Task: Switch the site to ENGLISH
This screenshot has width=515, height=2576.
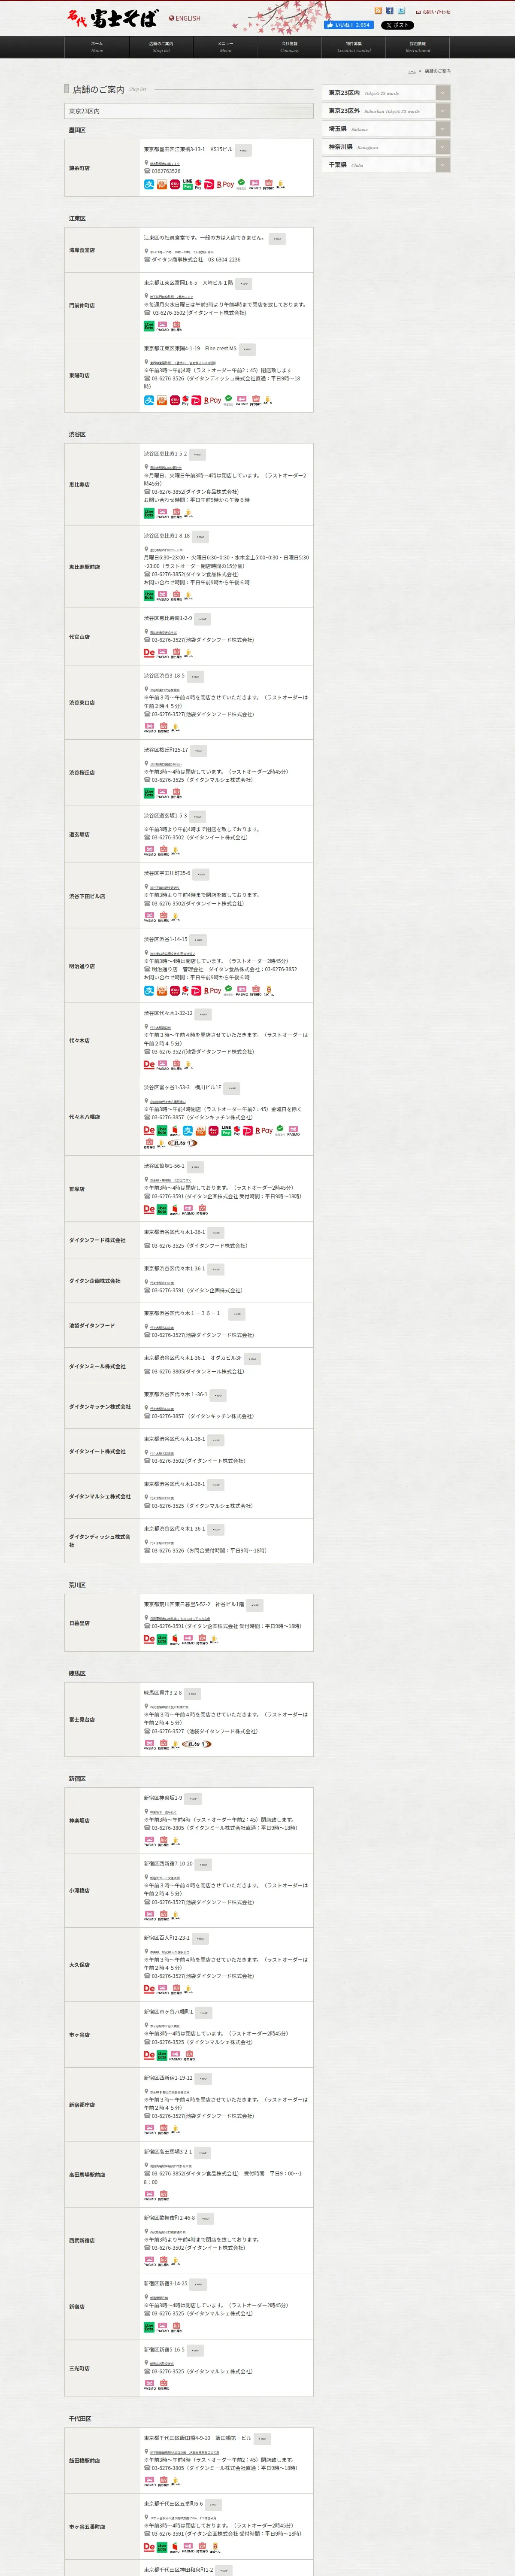Action: pyautogui.click(x=185, y=18)
